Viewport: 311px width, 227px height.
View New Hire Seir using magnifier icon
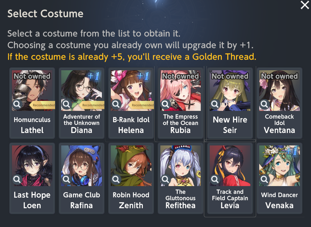[215, 104]
